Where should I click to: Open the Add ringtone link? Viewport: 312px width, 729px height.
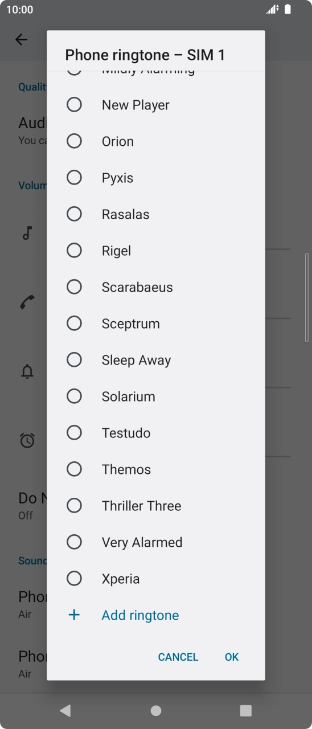click(x=140, y=615)
